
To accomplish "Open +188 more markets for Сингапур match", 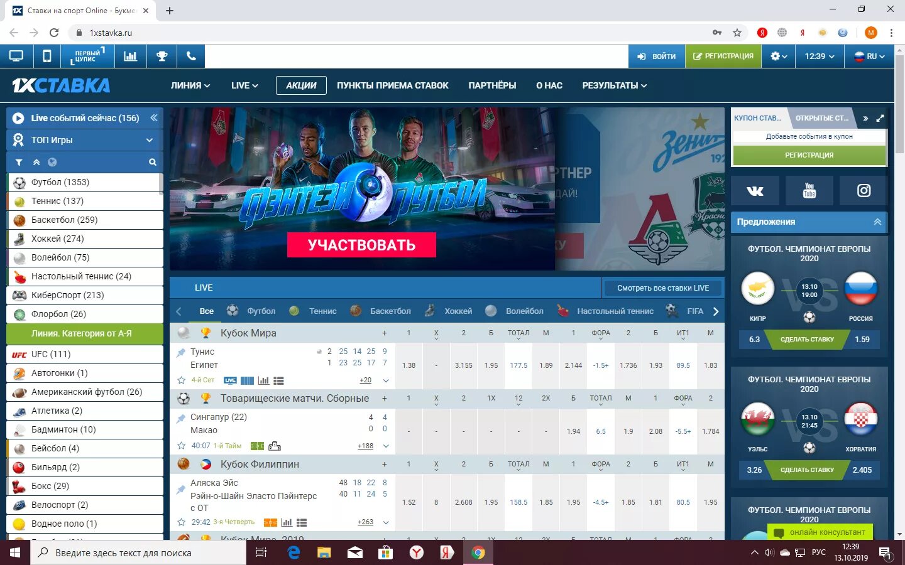I will [x=365, y=446].
